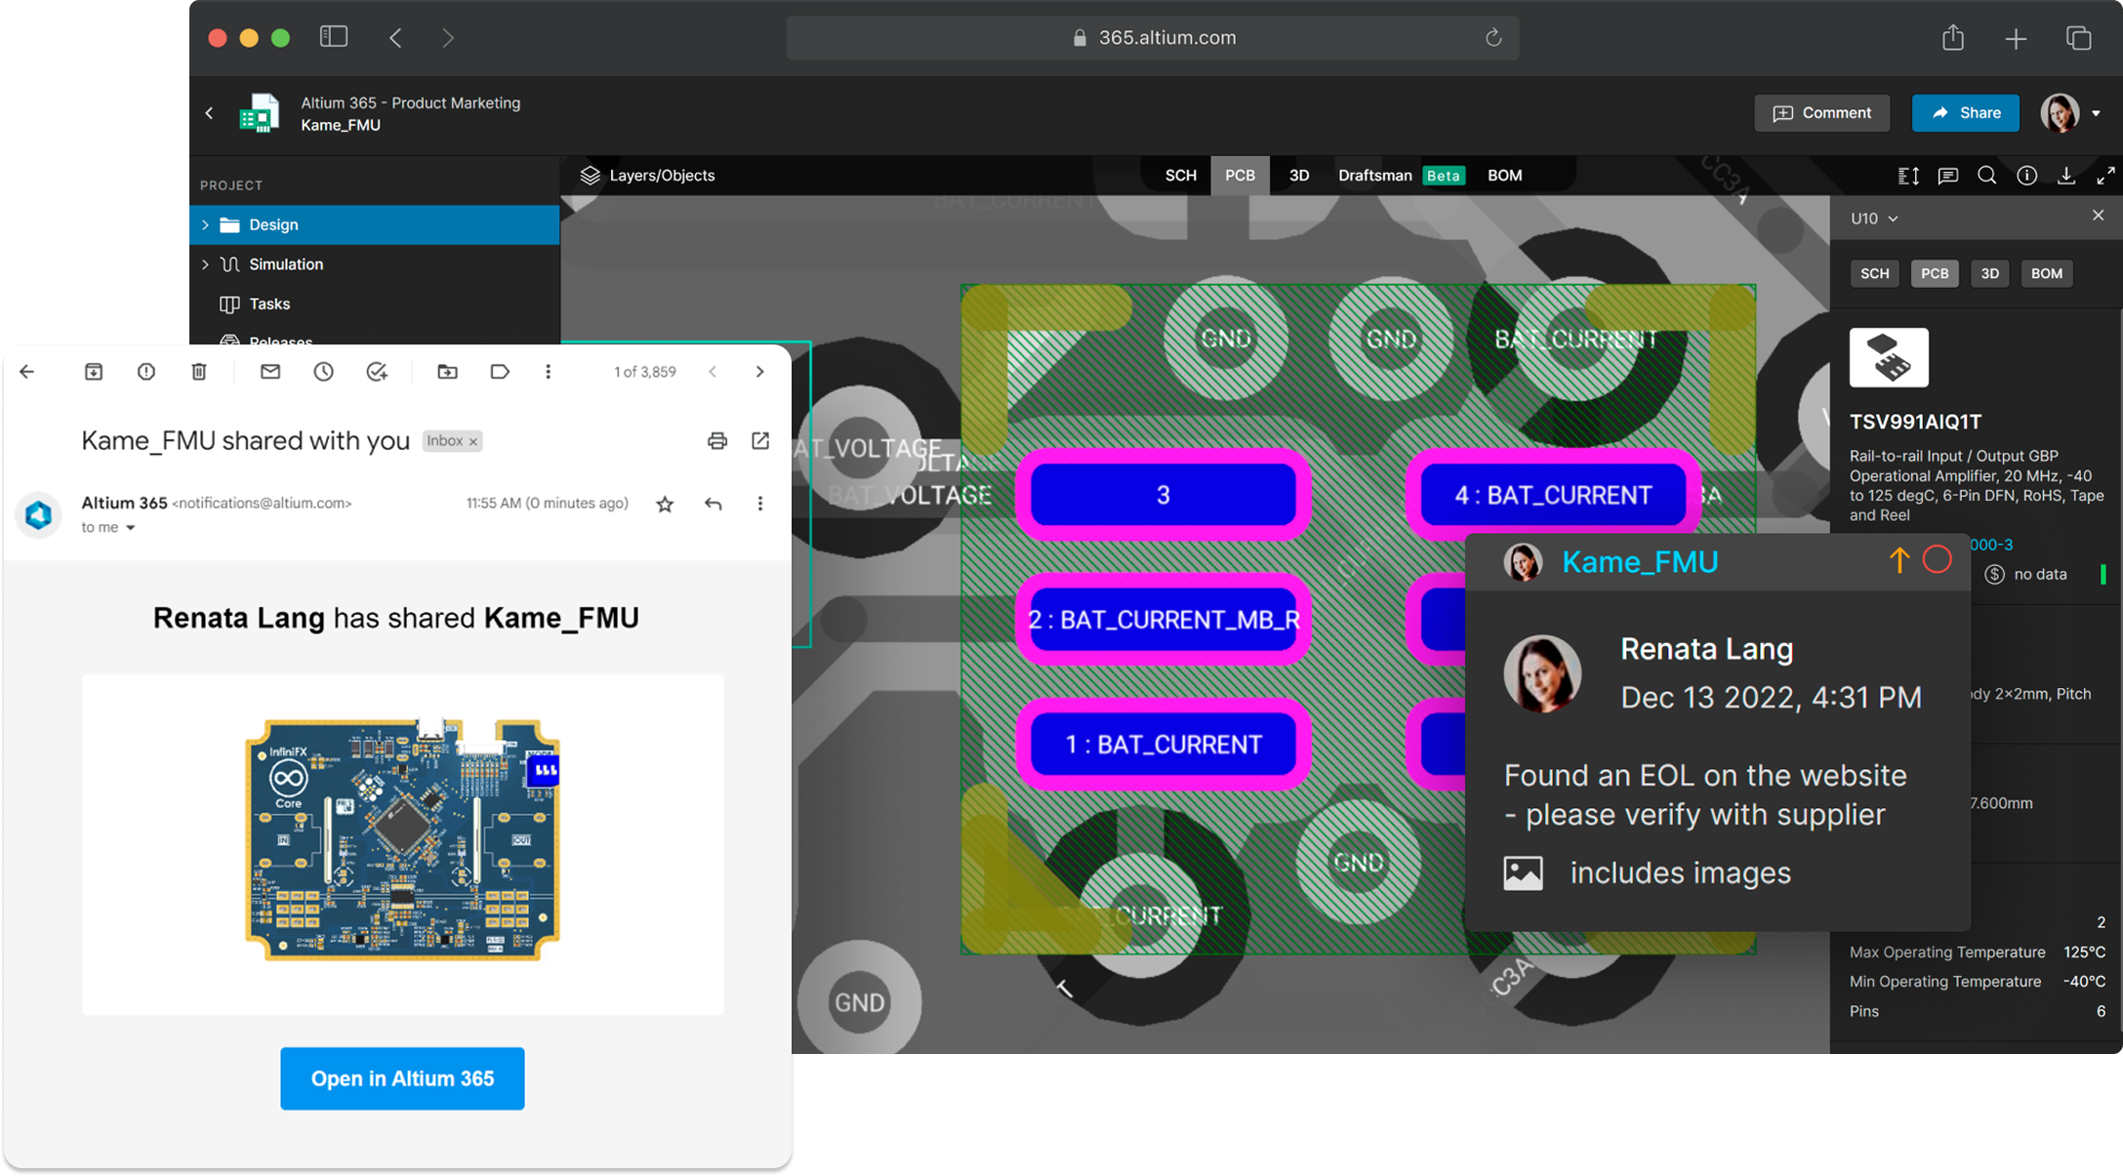Snooze email with the clock icon
The width and height of the screenshot is (2123, 1176).
point(323,372)
